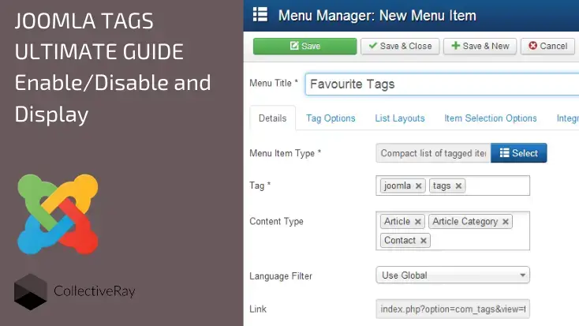Image resolution: width=579 pixels, height=326 pixels.
Task: Cancel the new menu item
Action: [547, 47]
